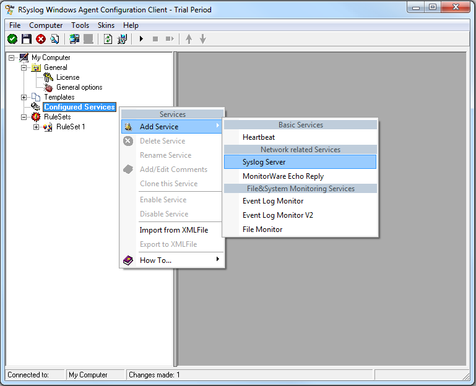Click the networked computers toolbar icon
Screen dimensions: 476x386
tap(74, 39)
